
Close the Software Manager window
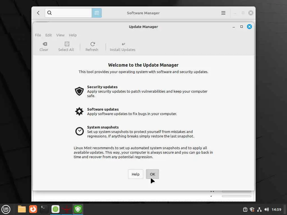coord(251,13)
